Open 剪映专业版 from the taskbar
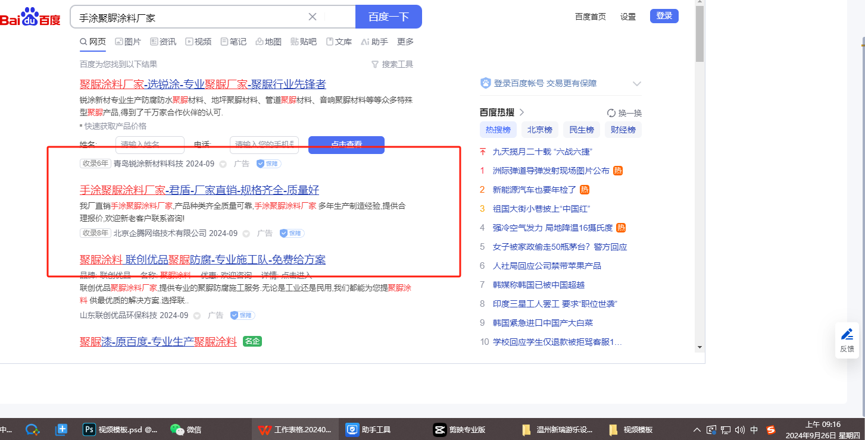The height and width of the screenshot is (440, 865). pyautogui.click(x=460, y=429)
